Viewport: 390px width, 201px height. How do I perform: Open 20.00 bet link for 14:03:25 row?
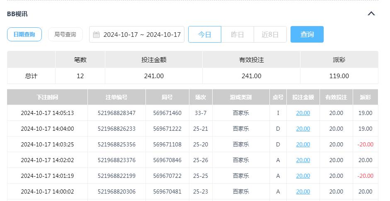(303, 144)
